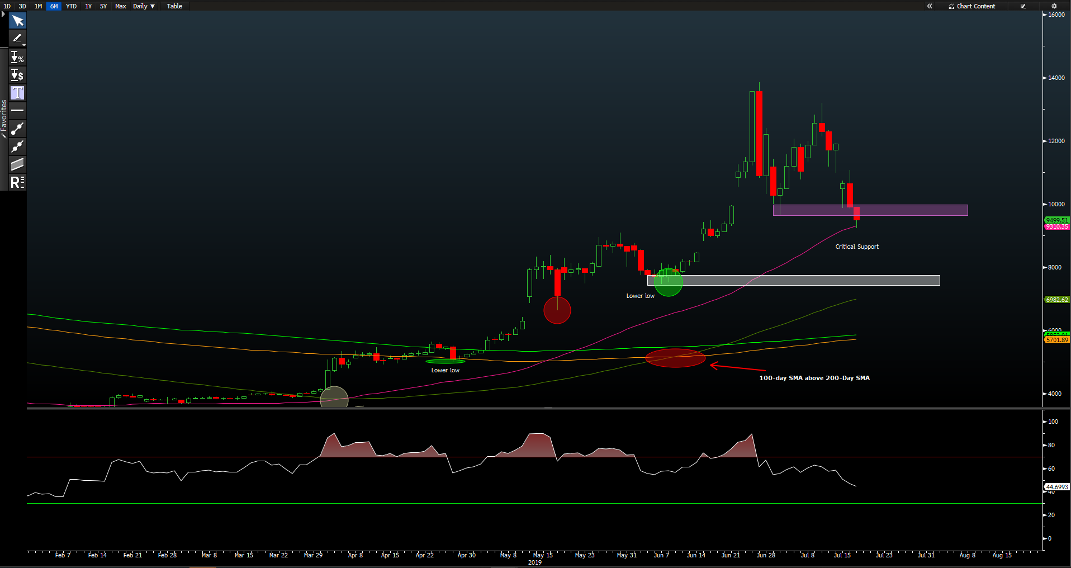Select the red ellipse on SMA crossover
The image size is (1071, 568).
click(x=675, y=358)
